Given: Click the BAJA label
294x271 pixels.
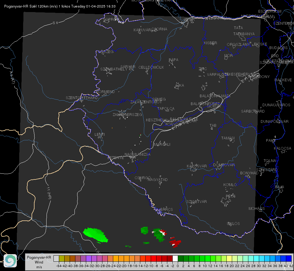Looking at the screenshot, I should tap(280, 187).
